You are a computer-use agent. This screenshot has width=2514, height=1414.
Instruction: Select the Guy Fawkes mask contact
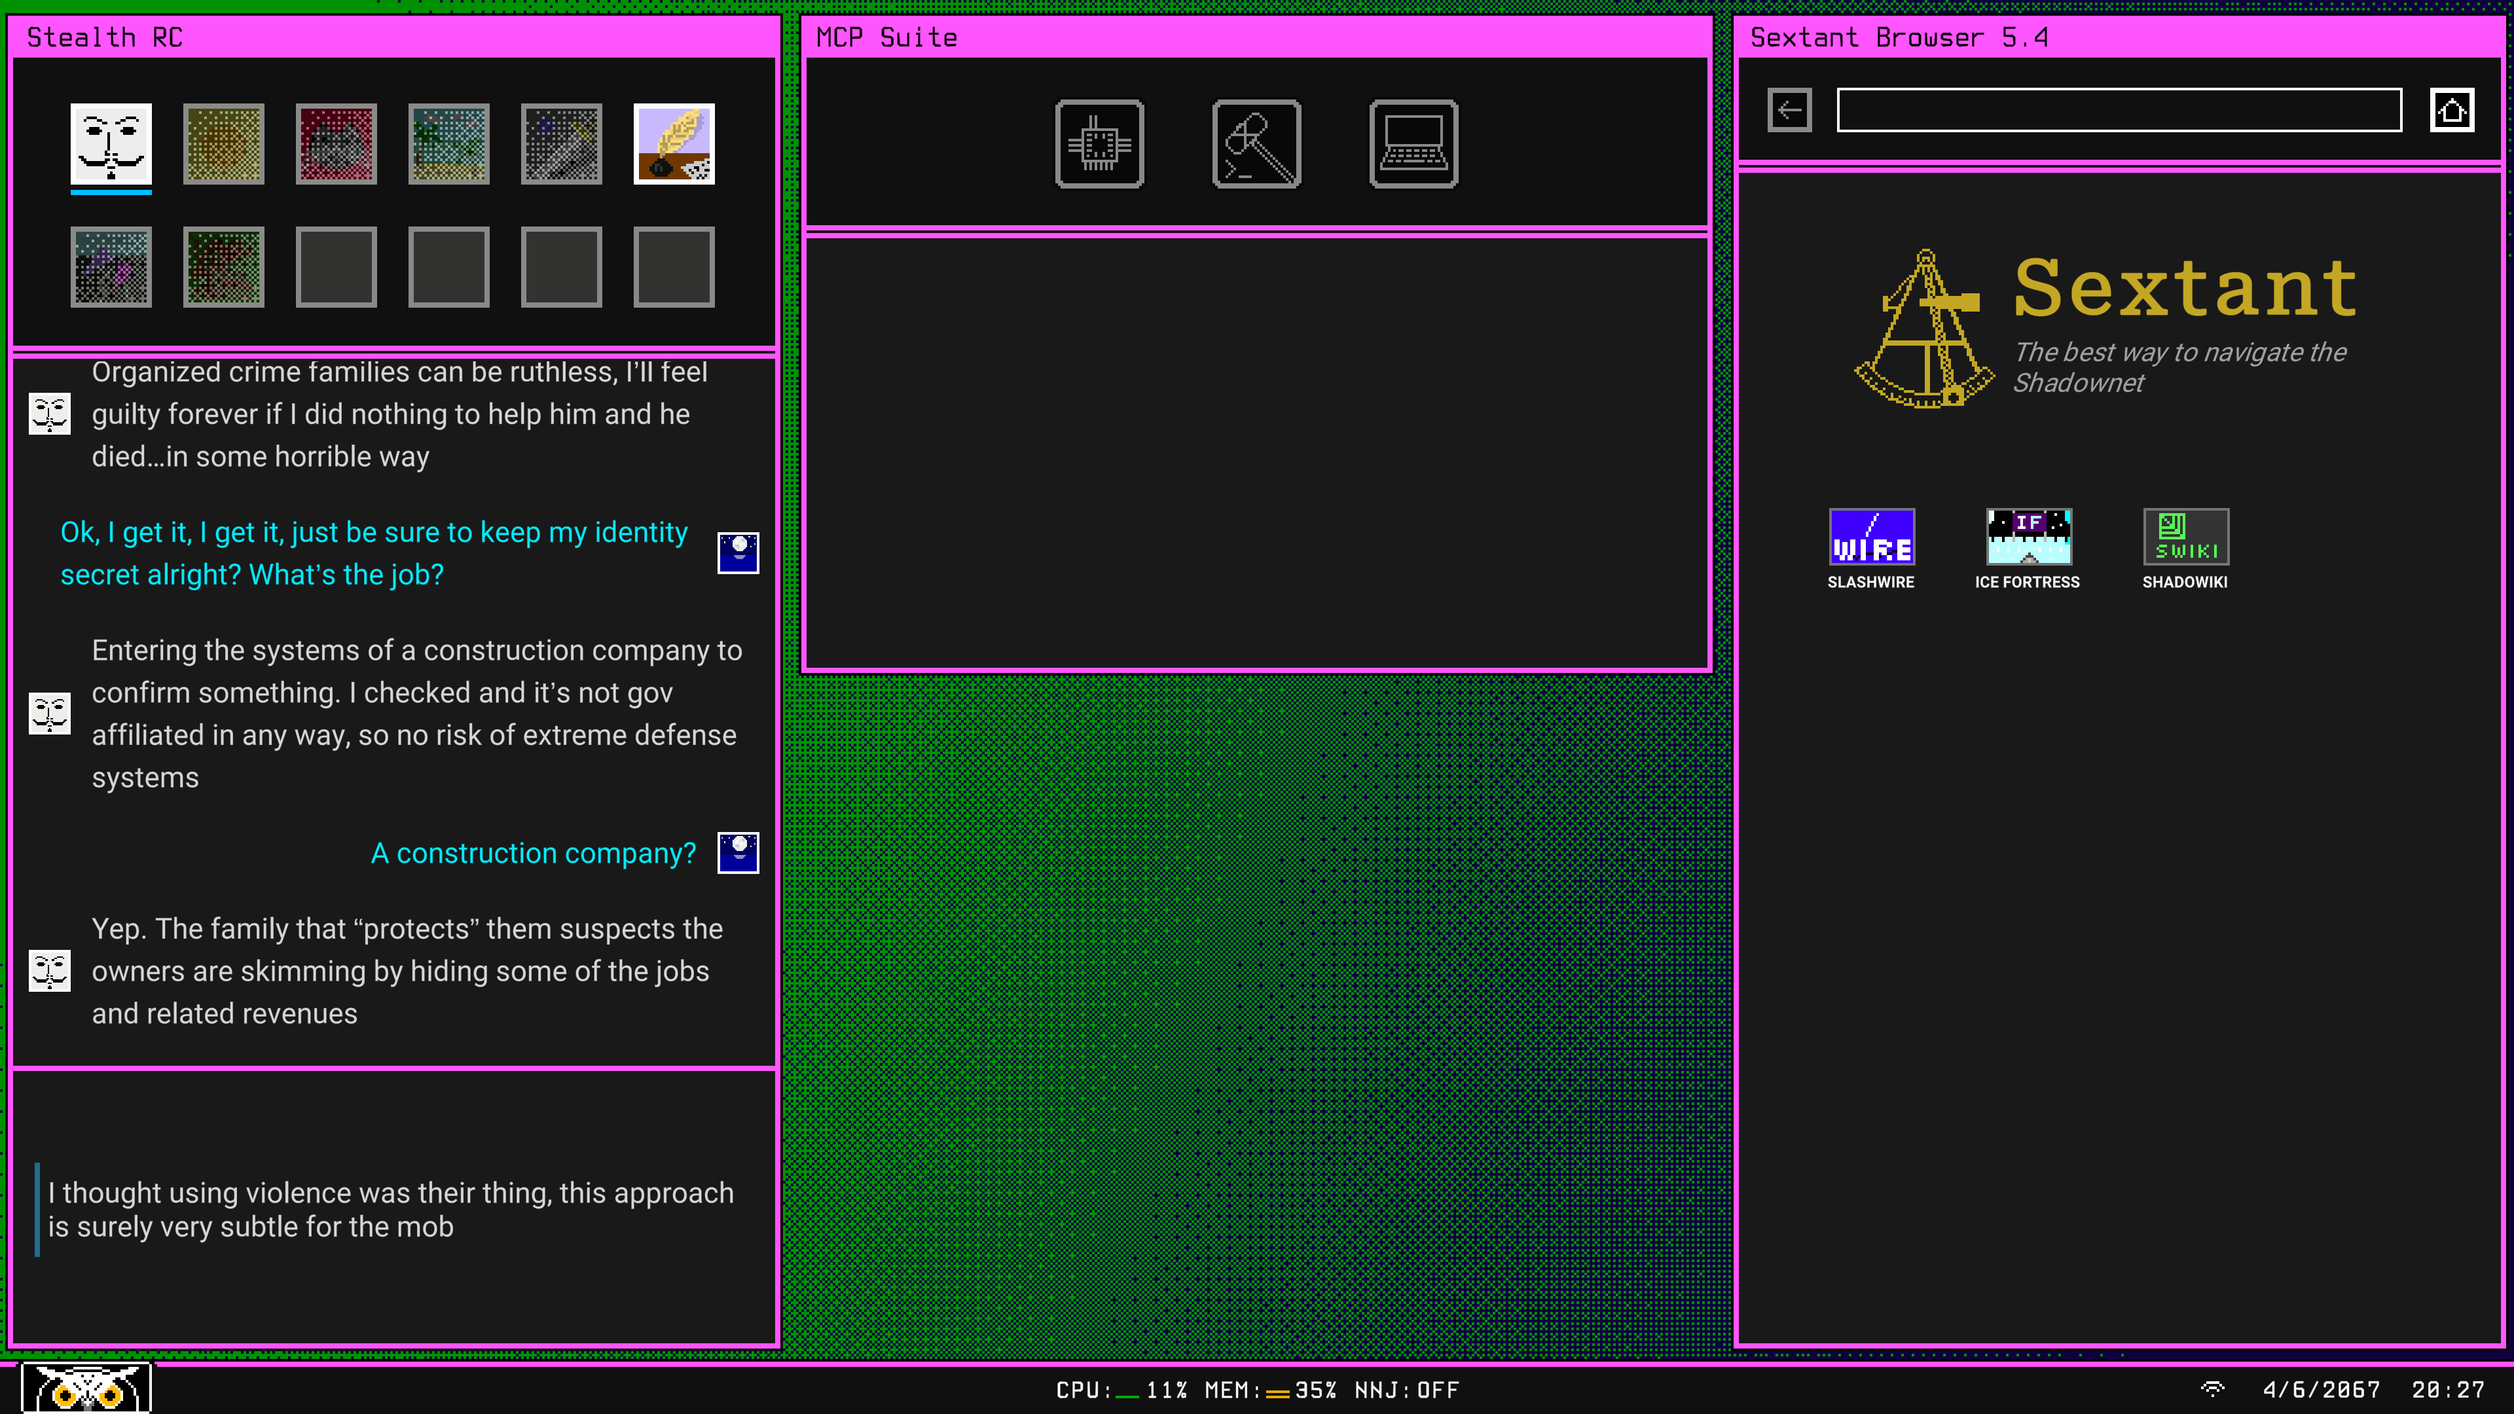click(110, 145)
